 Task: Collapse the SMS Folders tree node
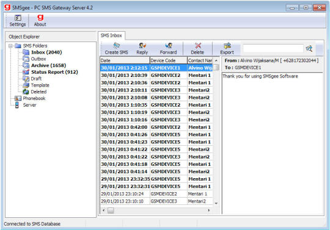(10, 46)
